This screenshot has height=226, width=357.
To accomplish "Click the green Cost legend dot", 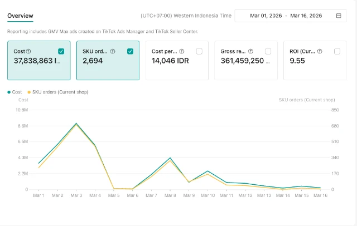I will coord(9,92).
